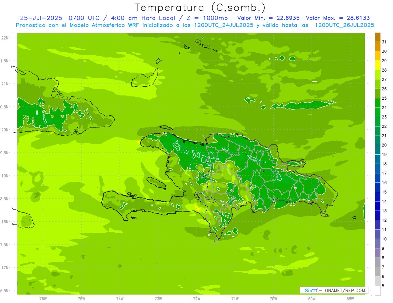This screenshot has width=393, height=303.
Task: Click the colorbar value label "30"
Action: (384, 51)
